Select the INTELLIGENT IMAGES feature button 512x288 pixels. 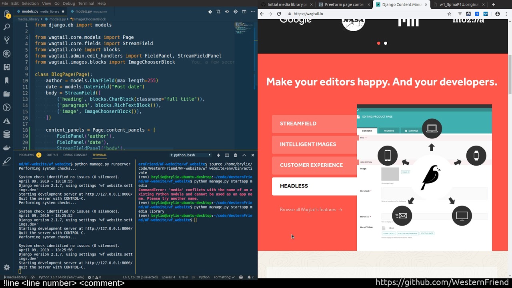tap(314, 144)
